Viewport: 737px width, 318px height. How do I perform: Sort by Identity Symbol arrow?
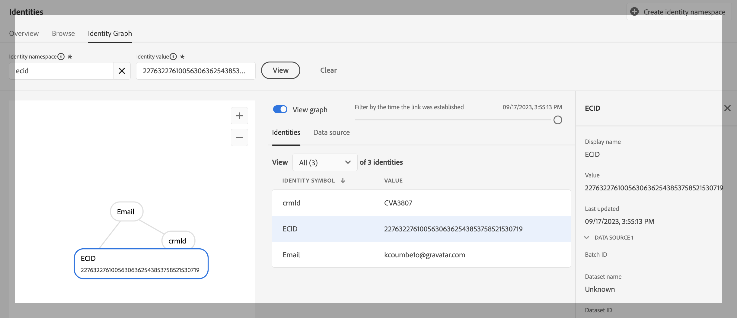[x=343, y=180]
